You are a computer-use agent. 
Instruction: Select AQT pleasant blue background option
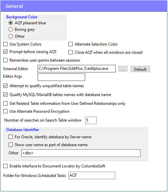pyautogui.click(x=11, y=23)
